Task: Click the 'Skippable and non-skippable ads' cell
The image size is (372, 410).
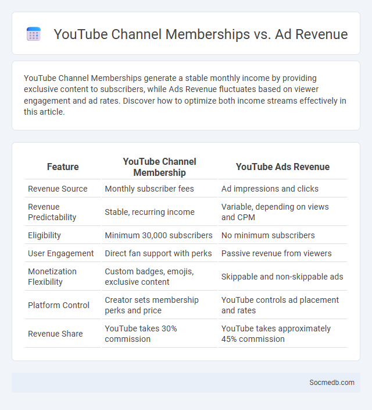Action: [x=282, y=277]
